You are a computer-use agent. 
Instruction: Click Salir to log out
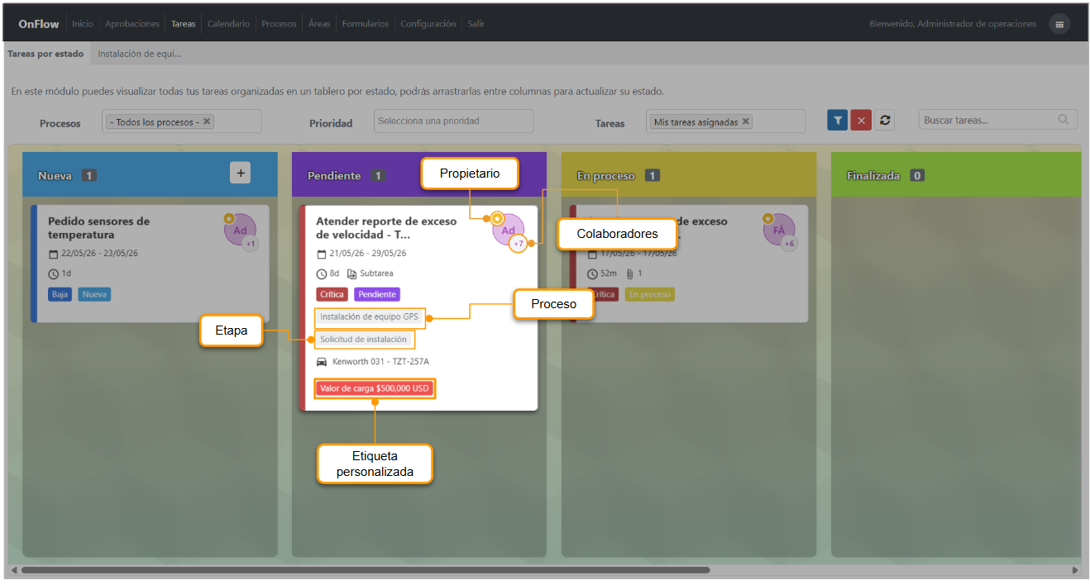coord(476,24)
